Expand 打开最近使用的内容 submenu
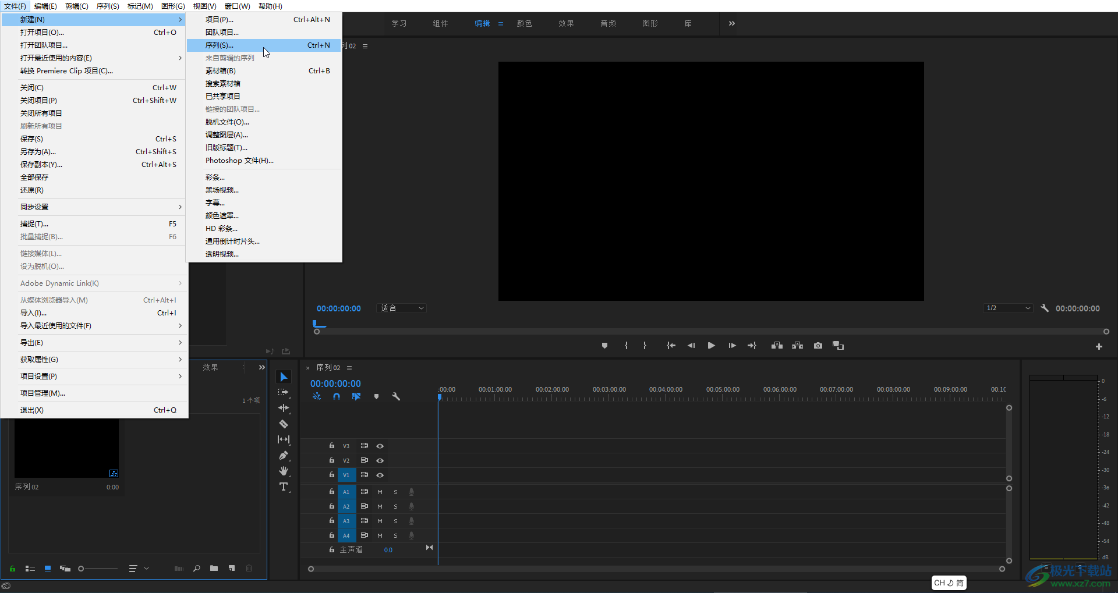 click(x=94, y=58)
